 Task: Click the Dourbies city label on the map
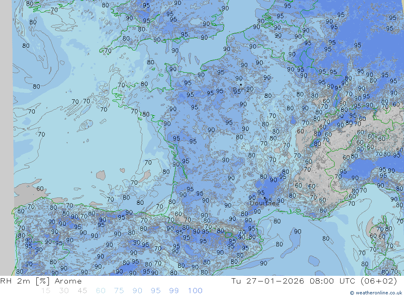pyautogui.click(x=264, y=203)
